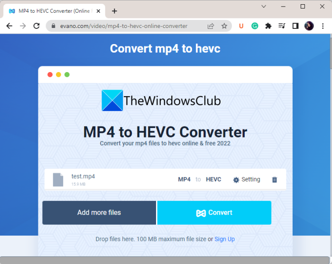Image resolution: width=332 pixels, height=264 pixels.
Task: Select the MP4 to HEVC Converter tab
Action: tap(54, 11)
